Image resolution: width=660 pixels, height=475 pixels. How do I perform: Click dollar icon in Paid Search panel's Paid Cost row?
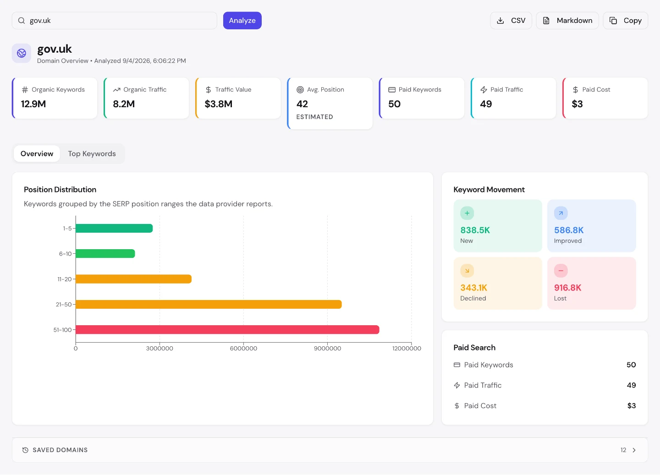click(x=457, y=406)
